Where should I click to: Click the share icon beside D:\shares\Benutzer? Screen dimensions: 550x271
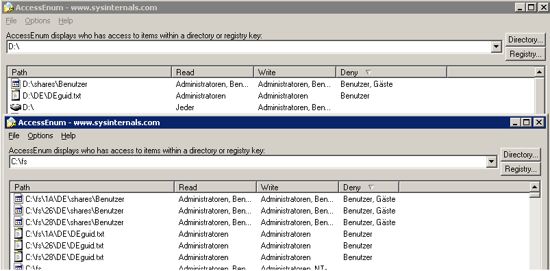click(x=16, y=84)
